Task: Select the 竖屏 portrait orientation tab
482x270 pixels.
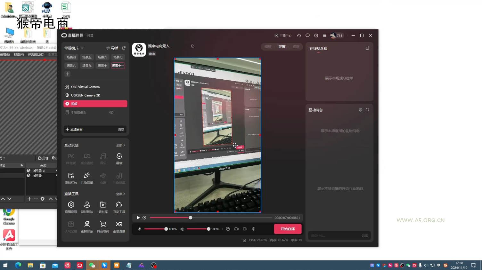Action: pos(282,46)
